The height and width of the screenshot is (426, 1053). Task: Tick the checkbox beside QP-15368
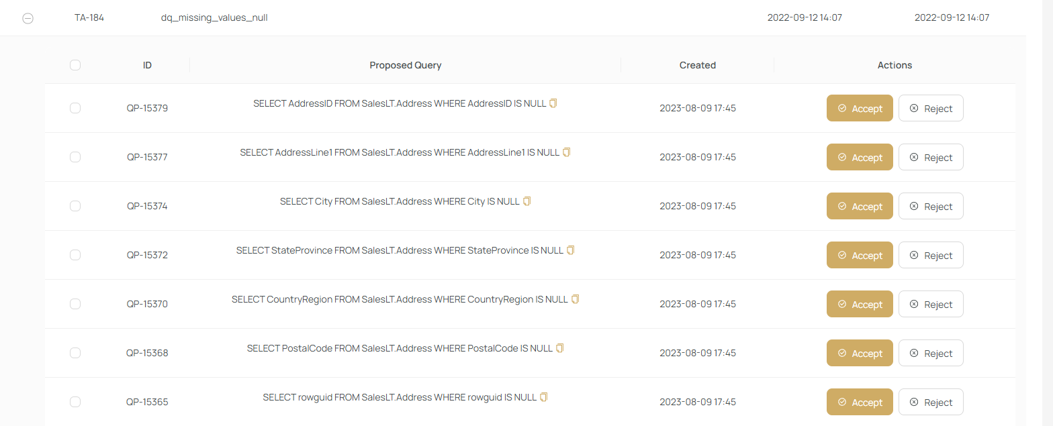(75, 353)
